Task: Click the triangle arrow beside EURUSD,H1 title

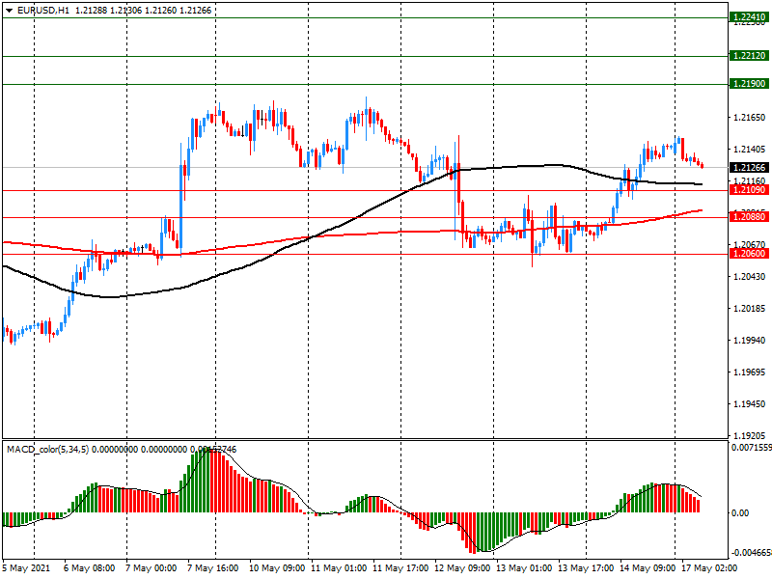Action: pyautogui.click(x=9, y=10)
